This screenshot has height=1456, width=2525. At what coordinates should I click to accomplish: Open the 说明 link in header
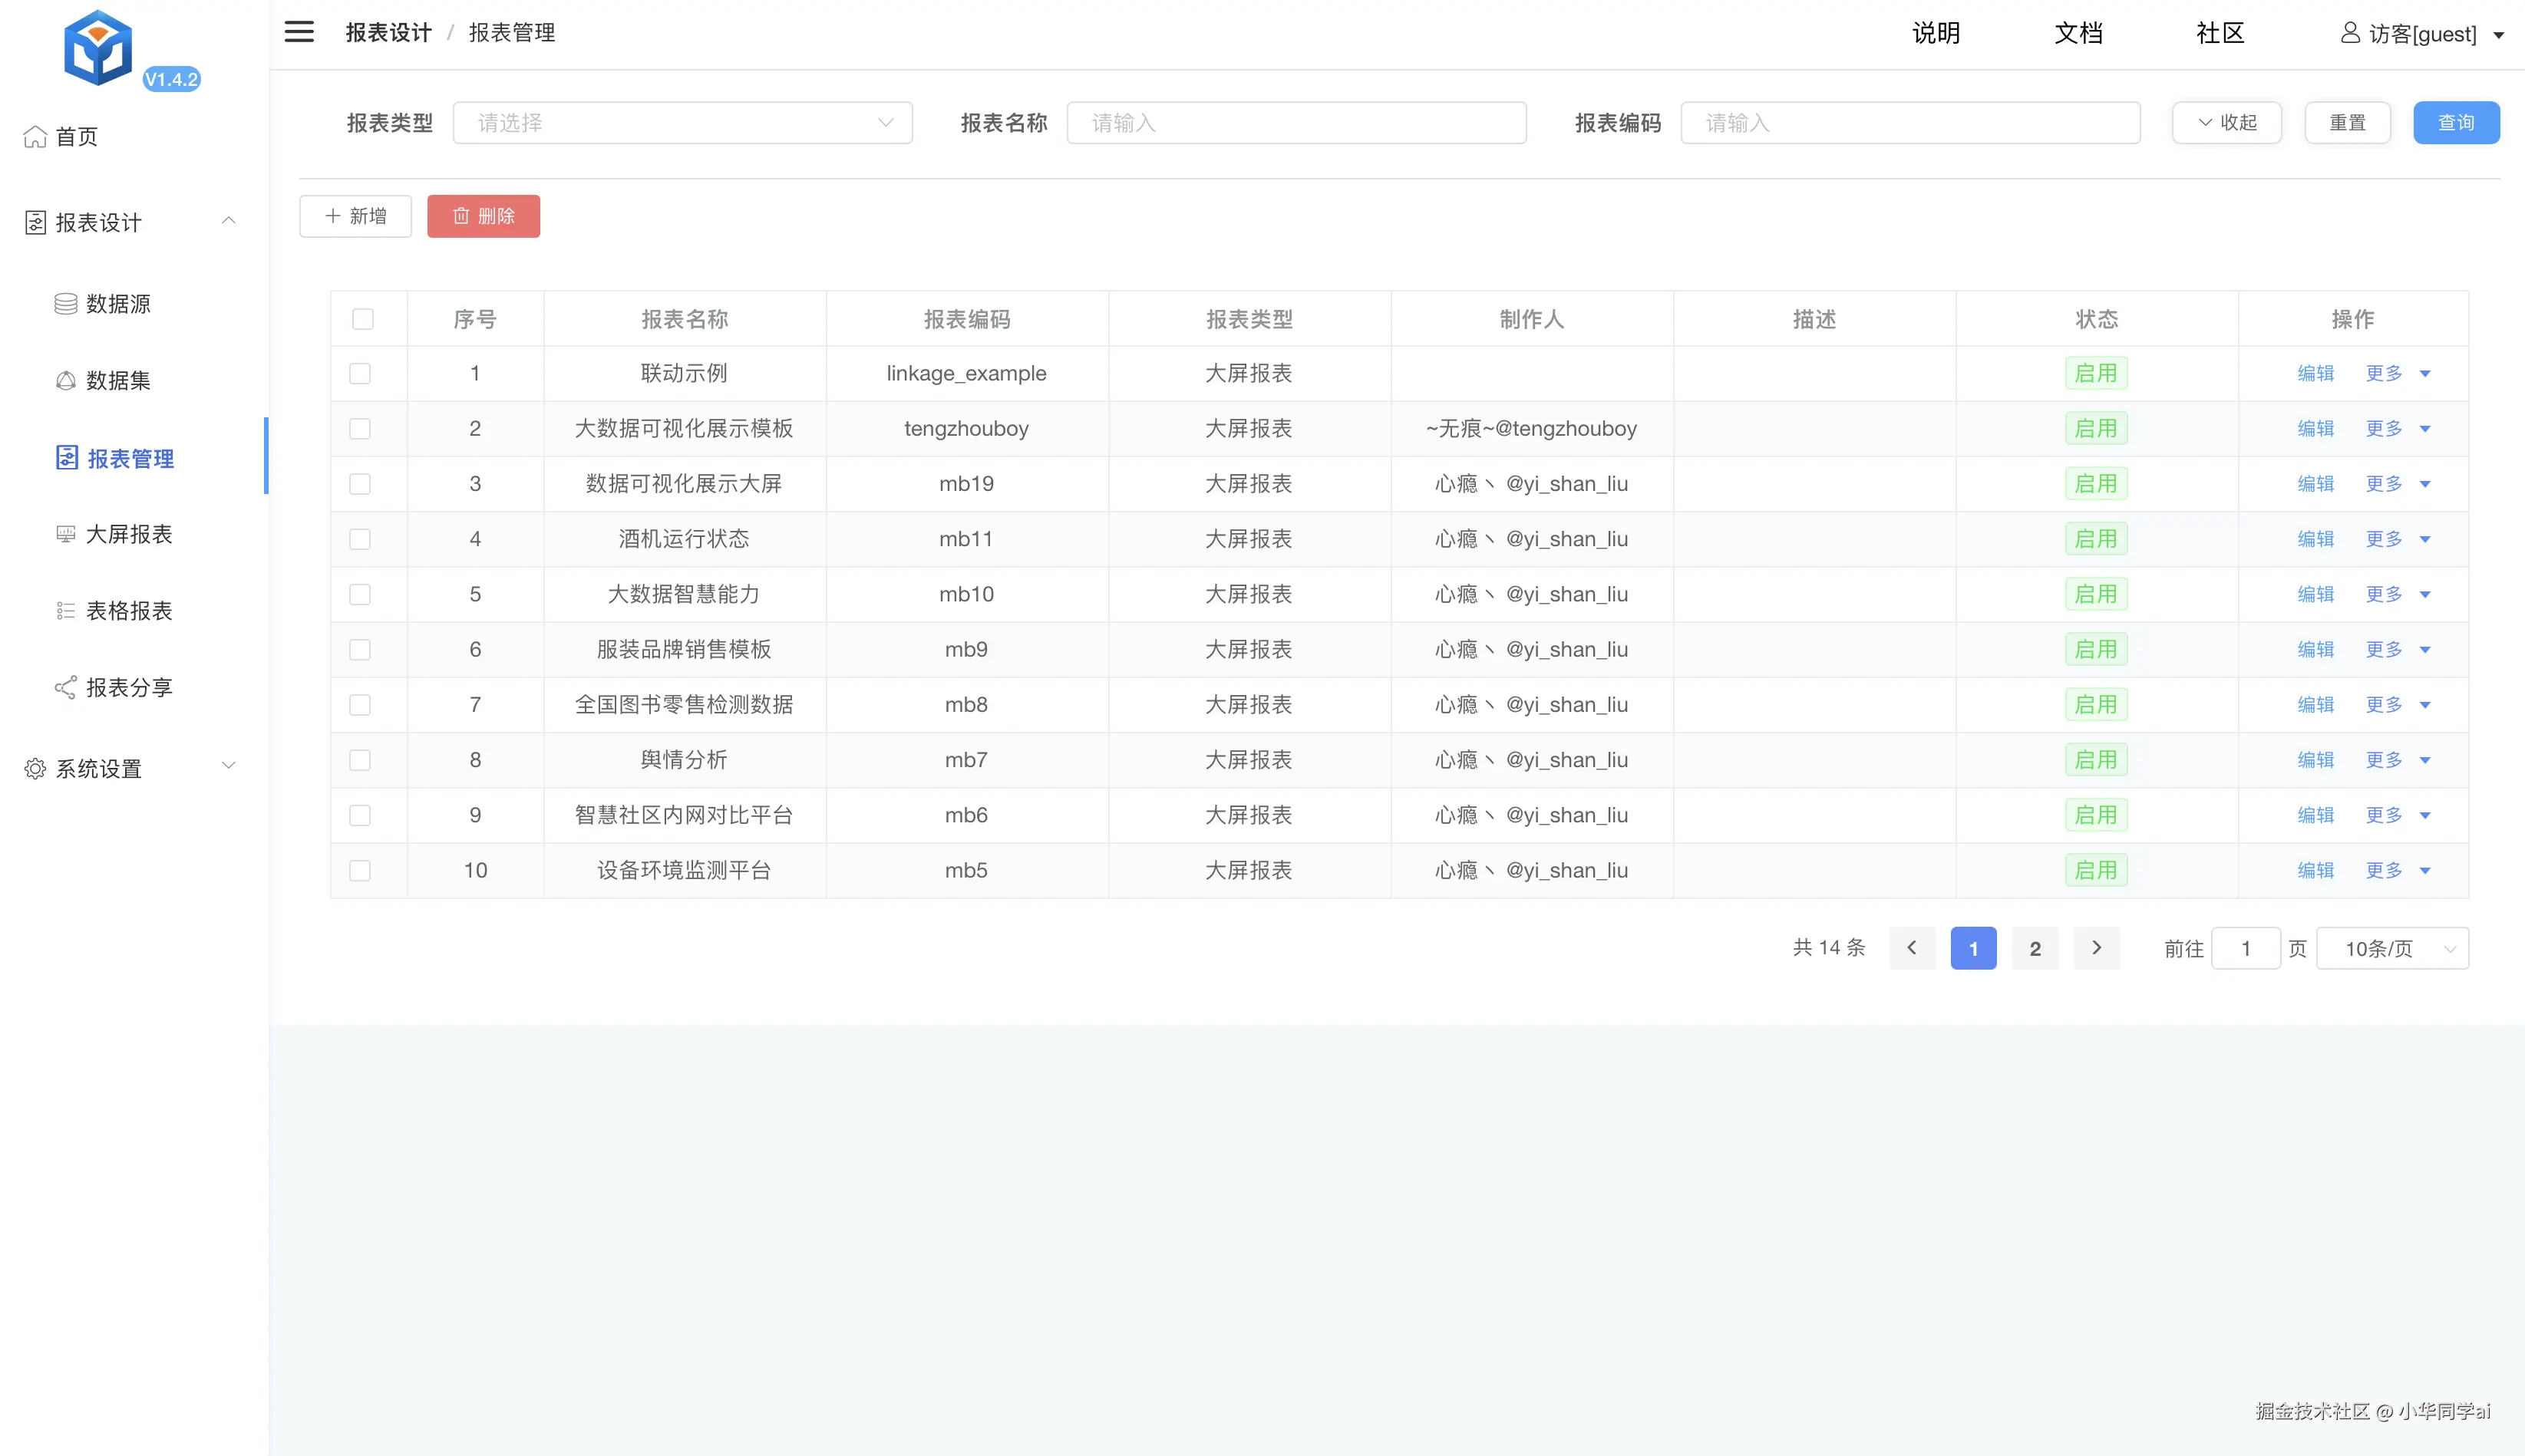tap(1936, 33)
